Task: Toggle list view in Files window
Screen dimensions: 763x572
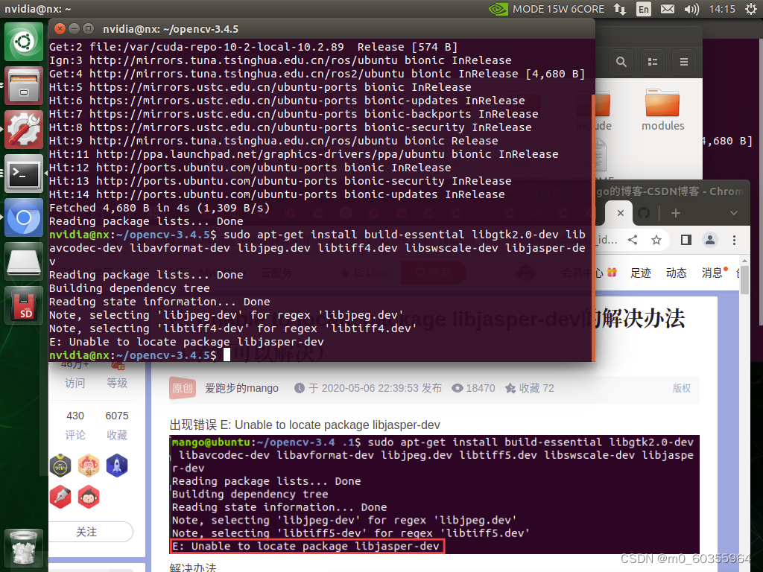Action: (x=653, y=62)
